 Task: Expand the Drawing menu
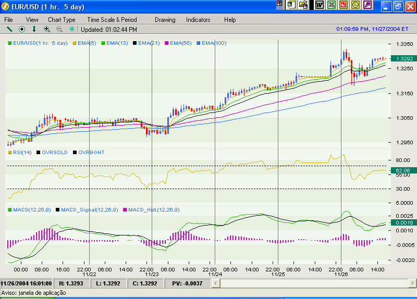pyautogui.click(x=165, y=20)
